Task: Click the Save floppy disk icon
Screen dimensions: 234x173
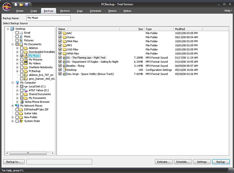Action: tap(26, 4)
